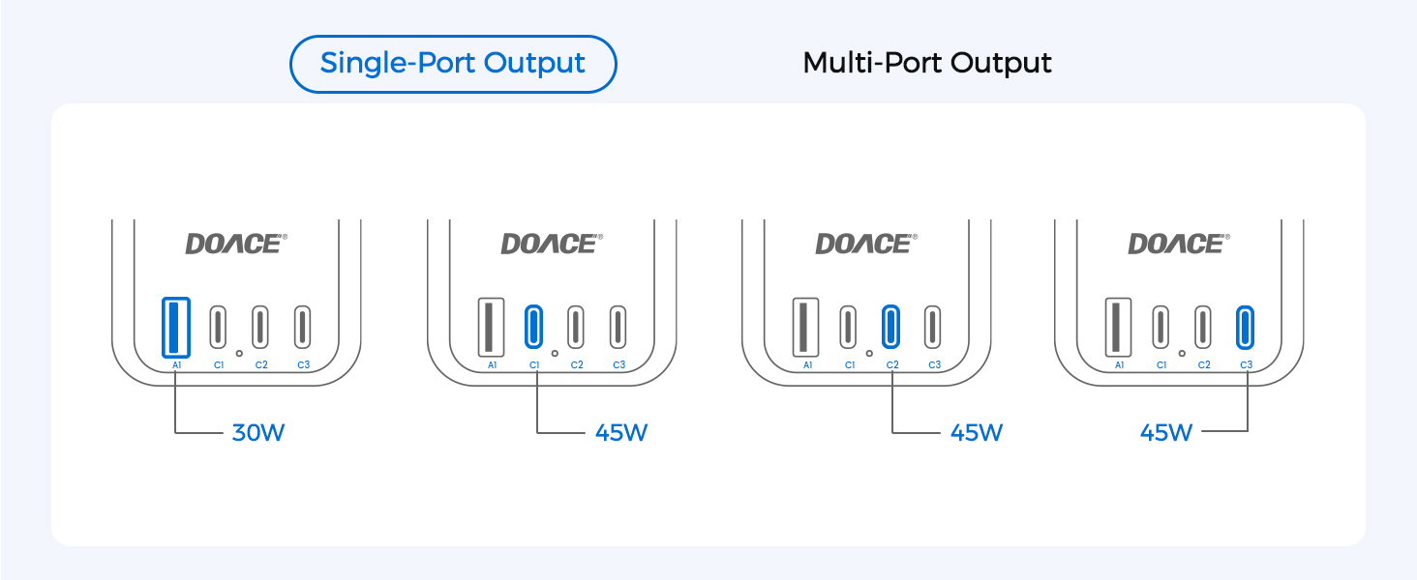Click the 45W label under C3 port
The height and width of the screenshot is (580, 1417).
pyautogui.click(x=1166, y=432)
